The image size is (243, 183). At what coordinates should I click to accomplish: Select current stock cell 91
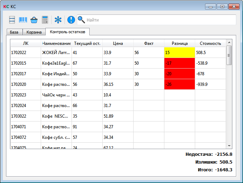(x=87, y=127)
